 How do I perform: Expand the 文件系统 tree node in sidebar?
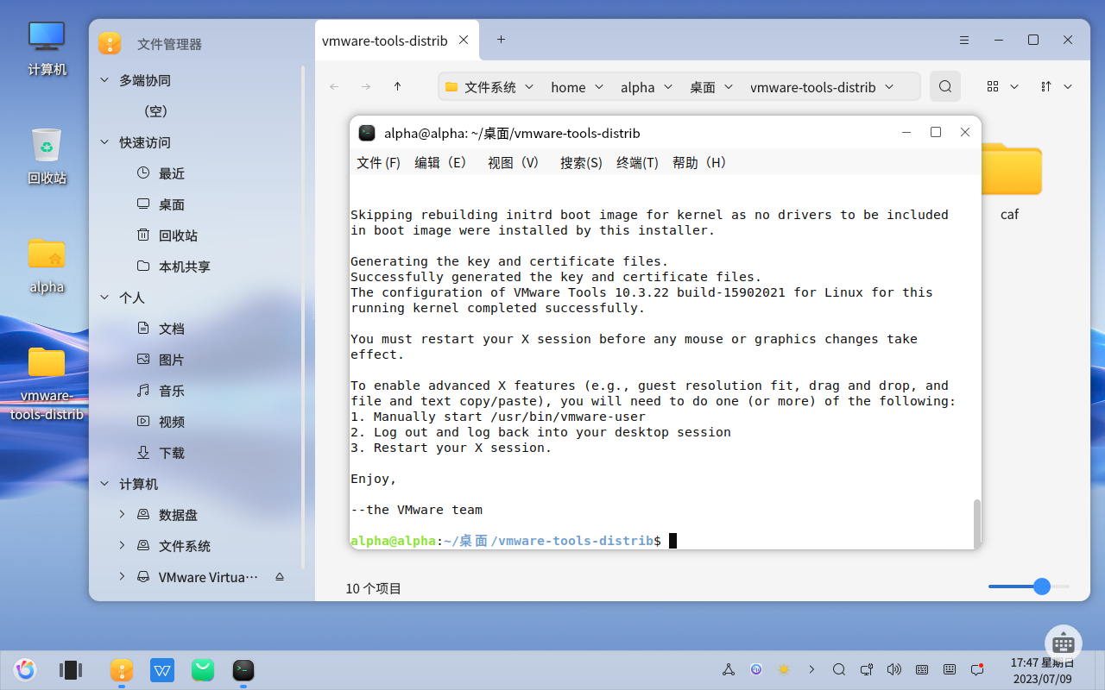tap(122, 546)
